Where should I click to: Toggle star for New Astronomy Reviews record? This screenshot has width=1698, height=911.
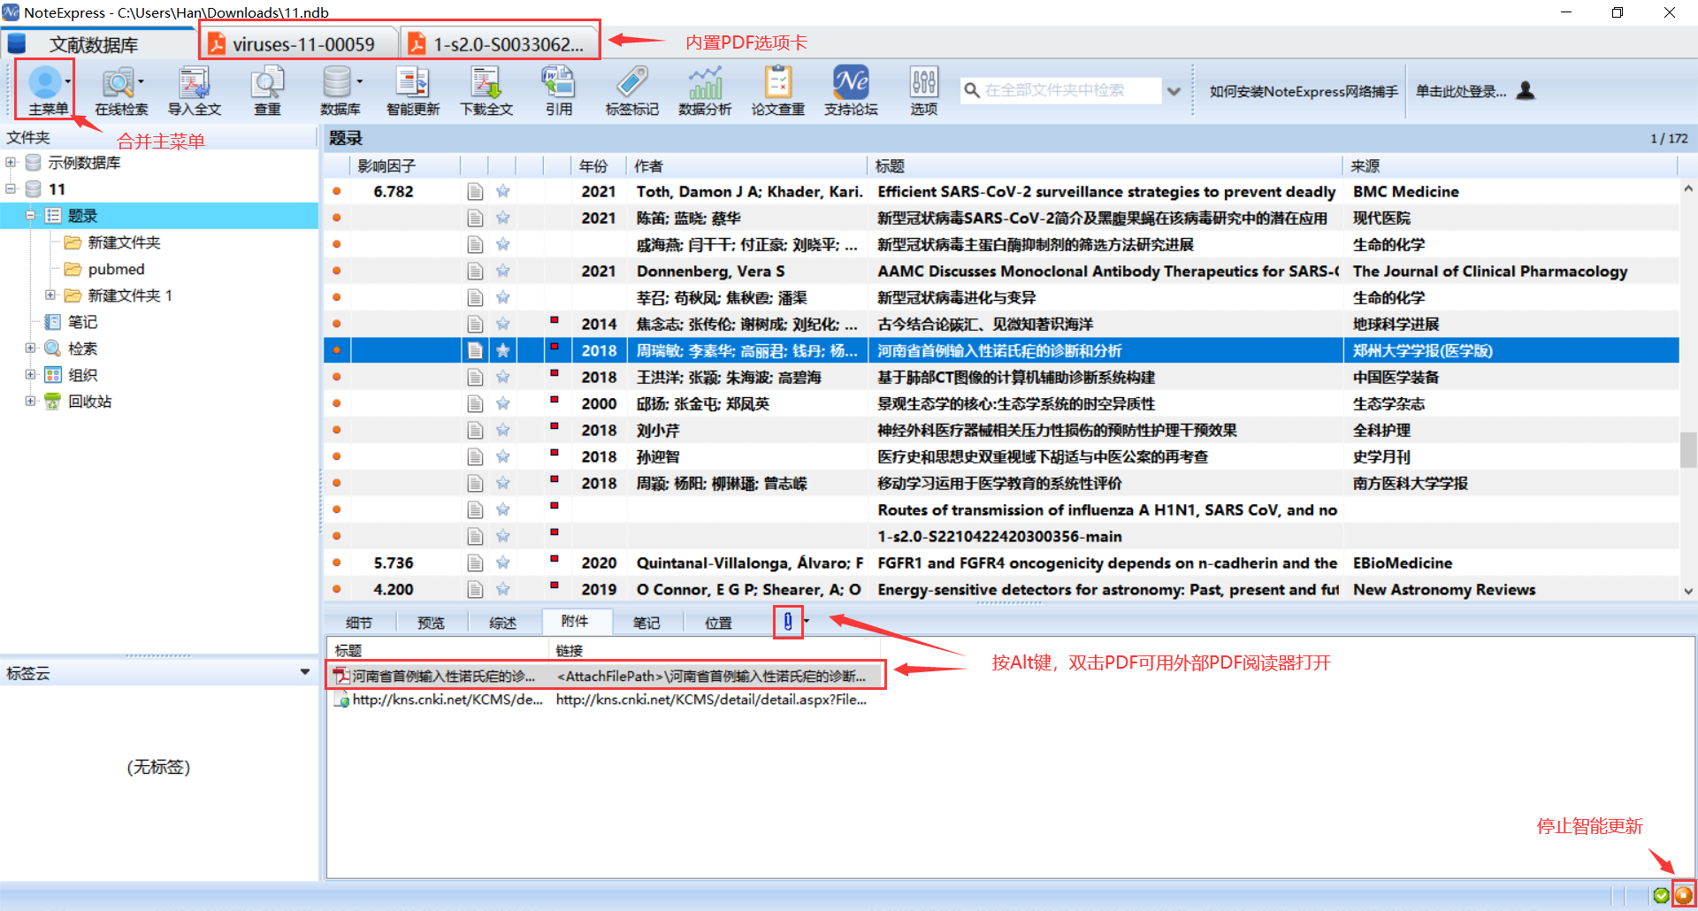click(x=502, y=589)
